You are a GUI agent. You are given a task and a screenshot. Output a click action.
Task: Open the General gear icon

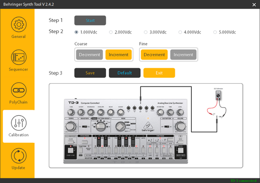[x=19, y=24]
